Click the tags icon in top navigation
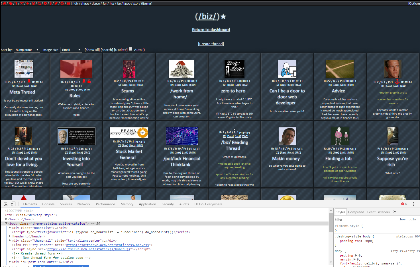This screenshot has width=420, height=267. pyautogui.click(x=11, y=3)
